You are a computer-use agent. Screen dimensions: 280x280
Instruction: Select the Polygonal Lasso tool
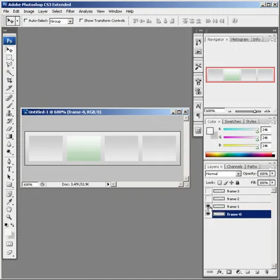pyautogui.click(x=9, y=65)
